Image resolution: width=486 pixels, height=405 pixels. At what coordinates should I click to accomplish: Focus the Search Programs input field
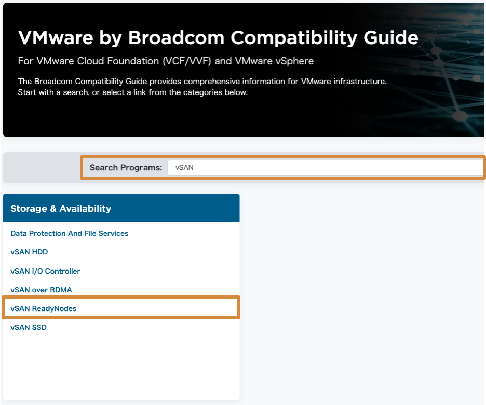coord(325,168)
